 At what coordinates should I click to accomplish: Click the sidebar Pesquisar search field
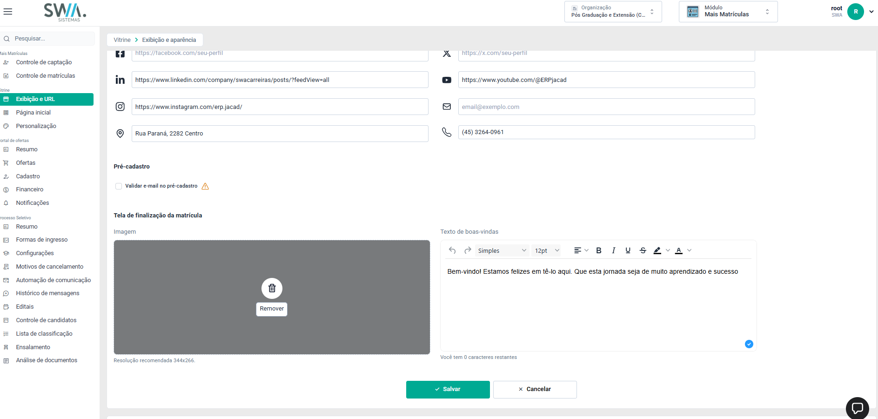pos(48,39)
